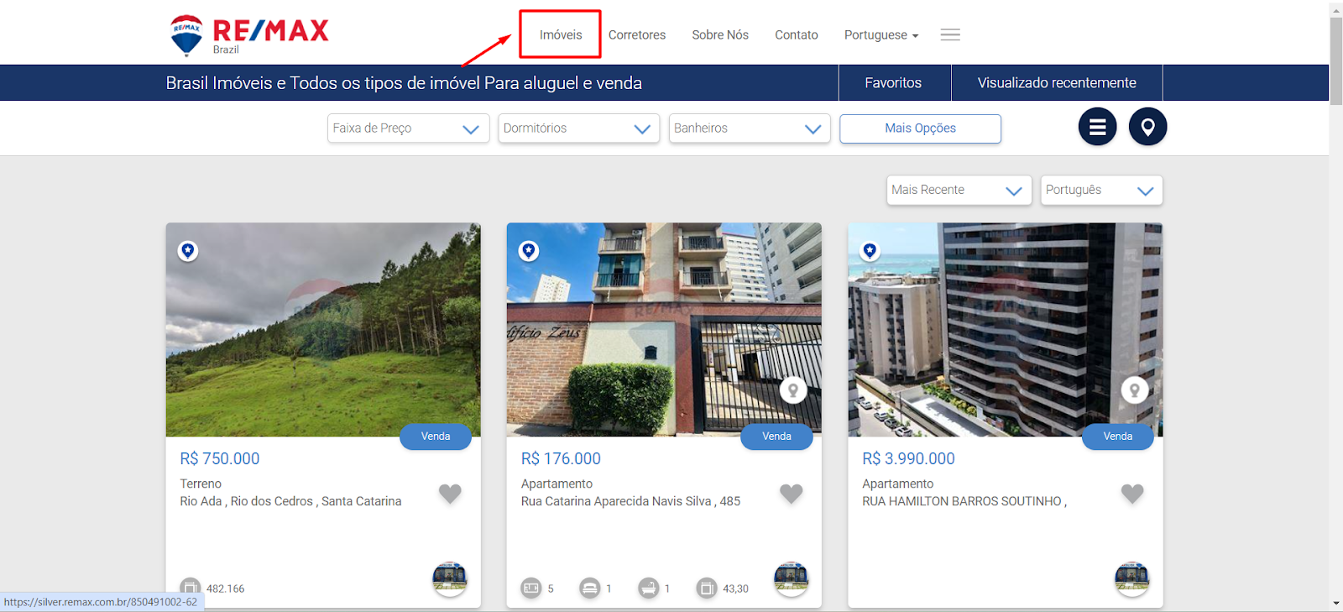Show the R$ 3.990.000 apartment on the map

pos(1135,390)
